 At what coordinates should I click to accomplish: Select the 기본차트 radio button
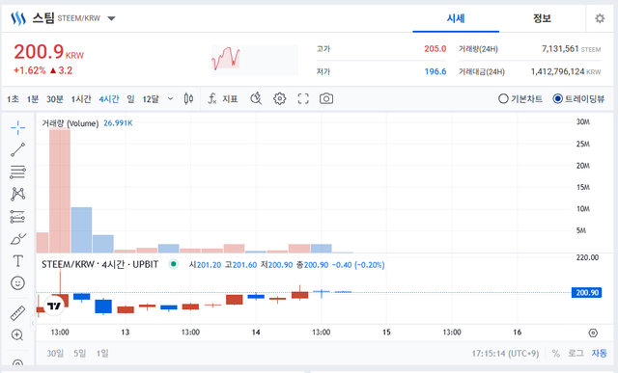click(520, 98)
